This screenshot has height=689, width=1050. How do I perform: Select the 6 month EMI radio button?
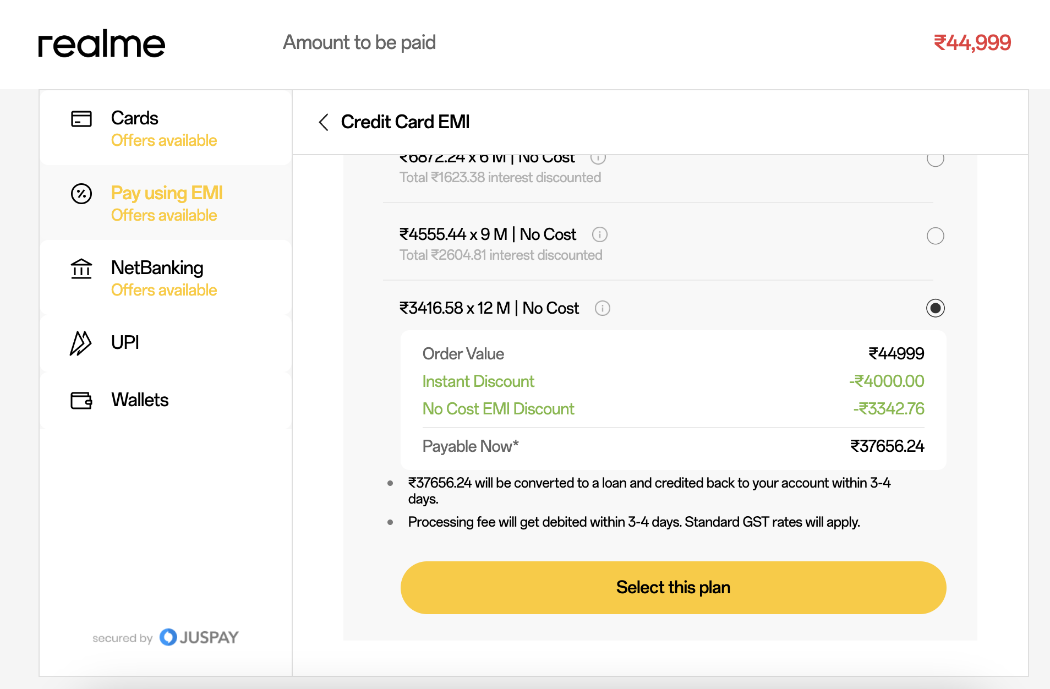(x=935, y=160)
